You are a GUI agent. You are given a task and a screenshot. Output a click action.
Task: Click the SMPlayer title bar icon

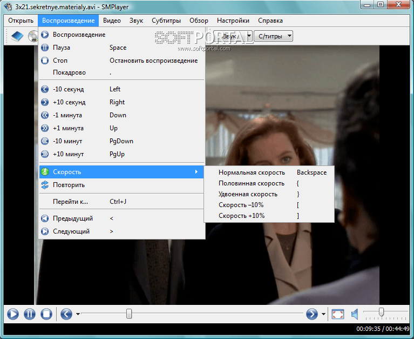pos(8,6)
